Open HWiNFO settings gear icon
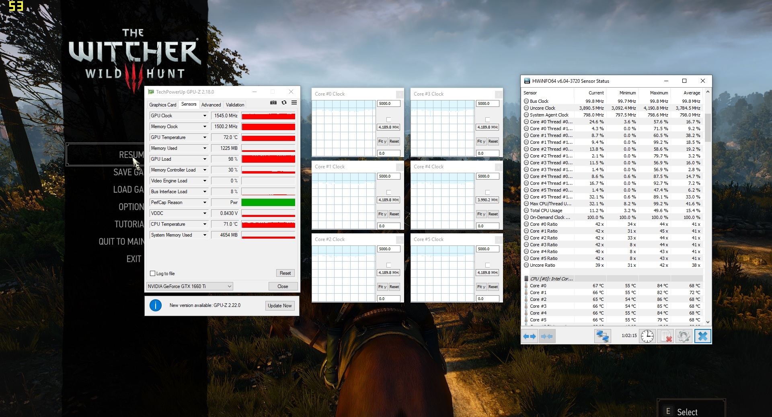 pyautogui.click(x=684, y=336)
